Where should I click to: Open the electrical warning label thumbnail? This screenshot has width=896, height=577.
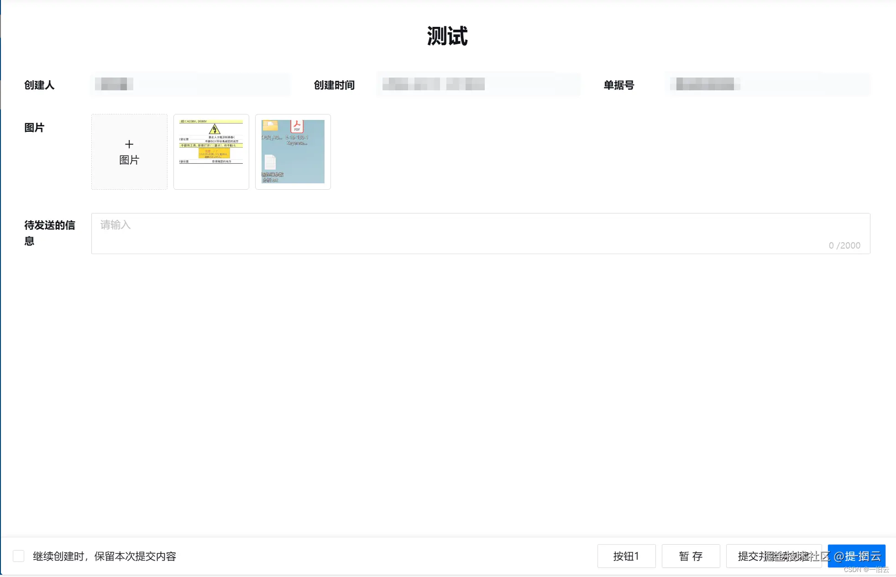coord(211,151)
